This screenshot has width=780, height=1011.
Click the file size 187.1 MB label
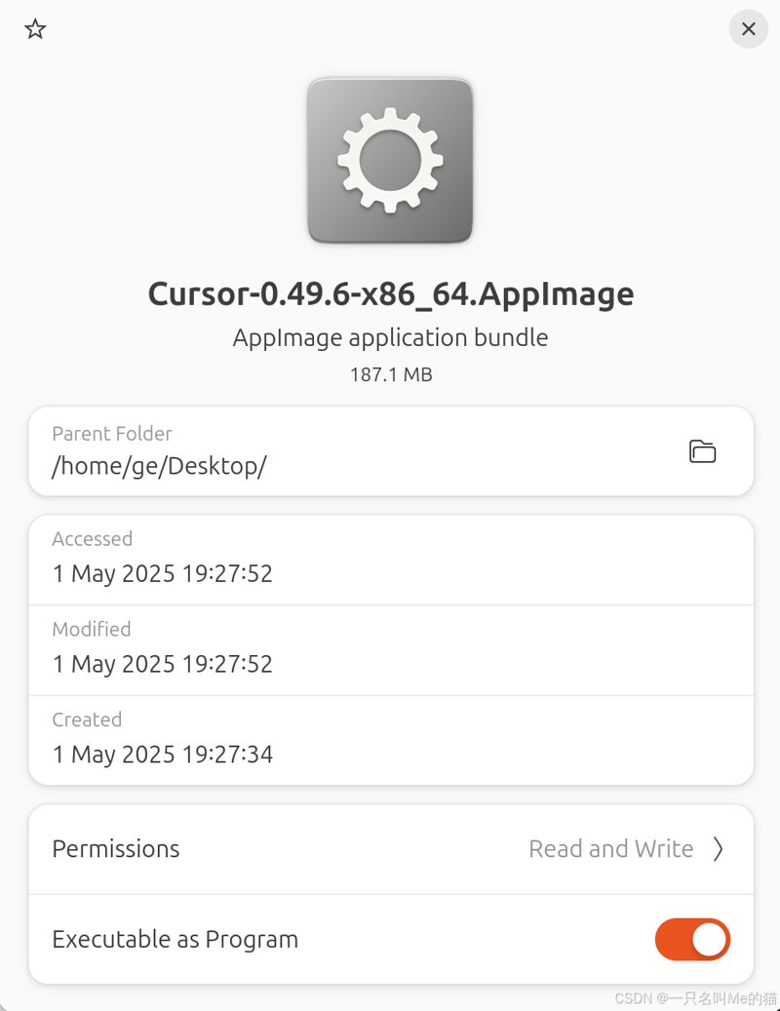(390, 374)
